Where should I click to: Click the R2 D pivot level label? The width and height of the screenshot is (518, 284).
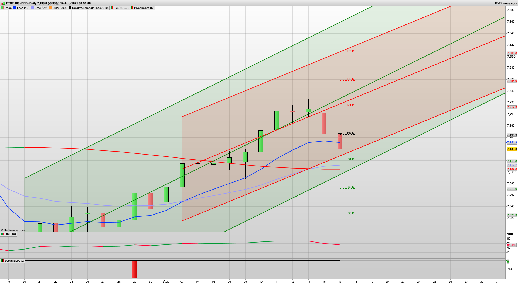click(351, 79)
